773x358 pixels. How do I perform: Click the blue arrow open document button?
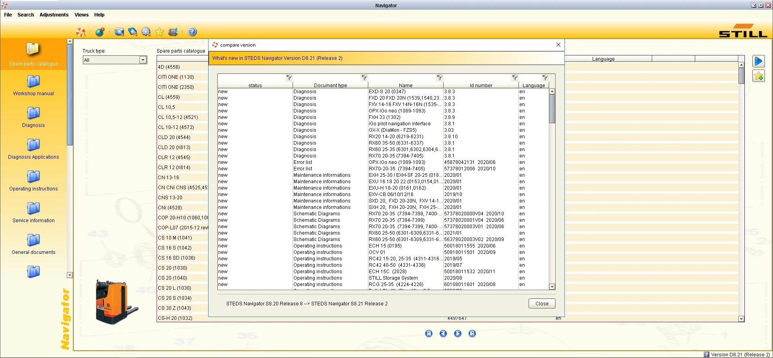(x=759, y=61)
